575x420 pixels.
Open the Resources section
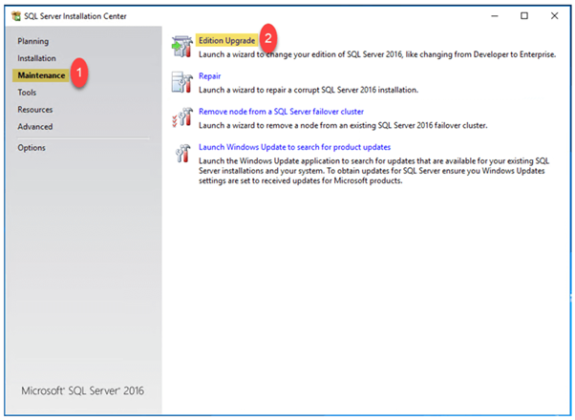[x=34, y=110]
